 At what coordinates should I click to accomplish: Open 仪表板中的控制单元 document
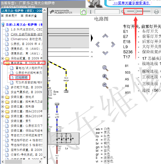coord(29,73)
